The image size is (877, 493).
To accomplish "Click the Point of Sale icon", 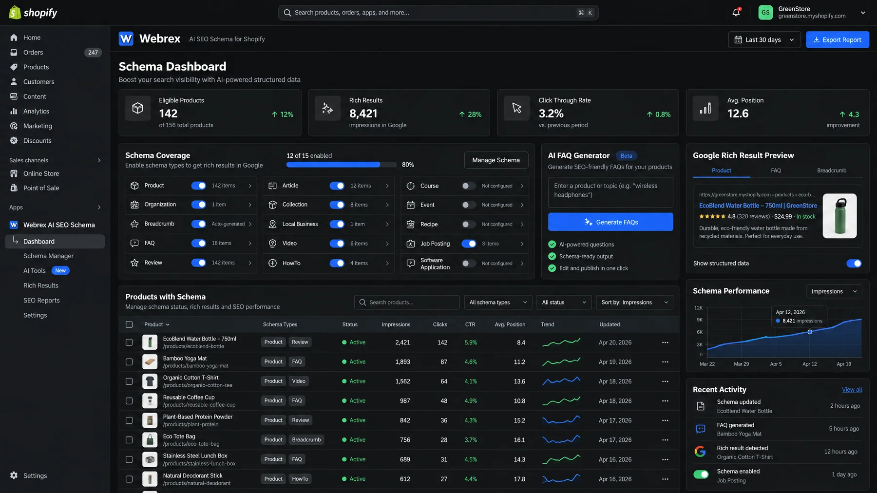I will 14,188.
